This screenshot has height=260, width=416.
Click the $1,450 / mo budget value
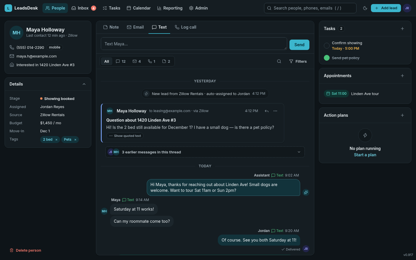(x=51, y=123)
